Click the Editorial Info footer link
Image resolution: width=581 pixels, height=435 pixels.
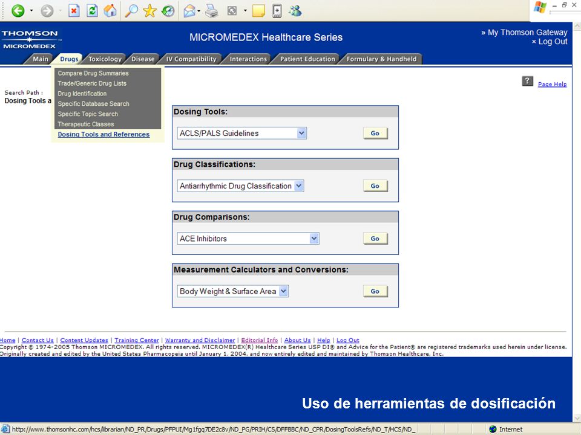[x=260, y=340]
